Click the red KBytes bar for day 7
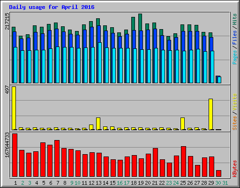The height and width of the screenshot is (188, 240). [57, 158]
